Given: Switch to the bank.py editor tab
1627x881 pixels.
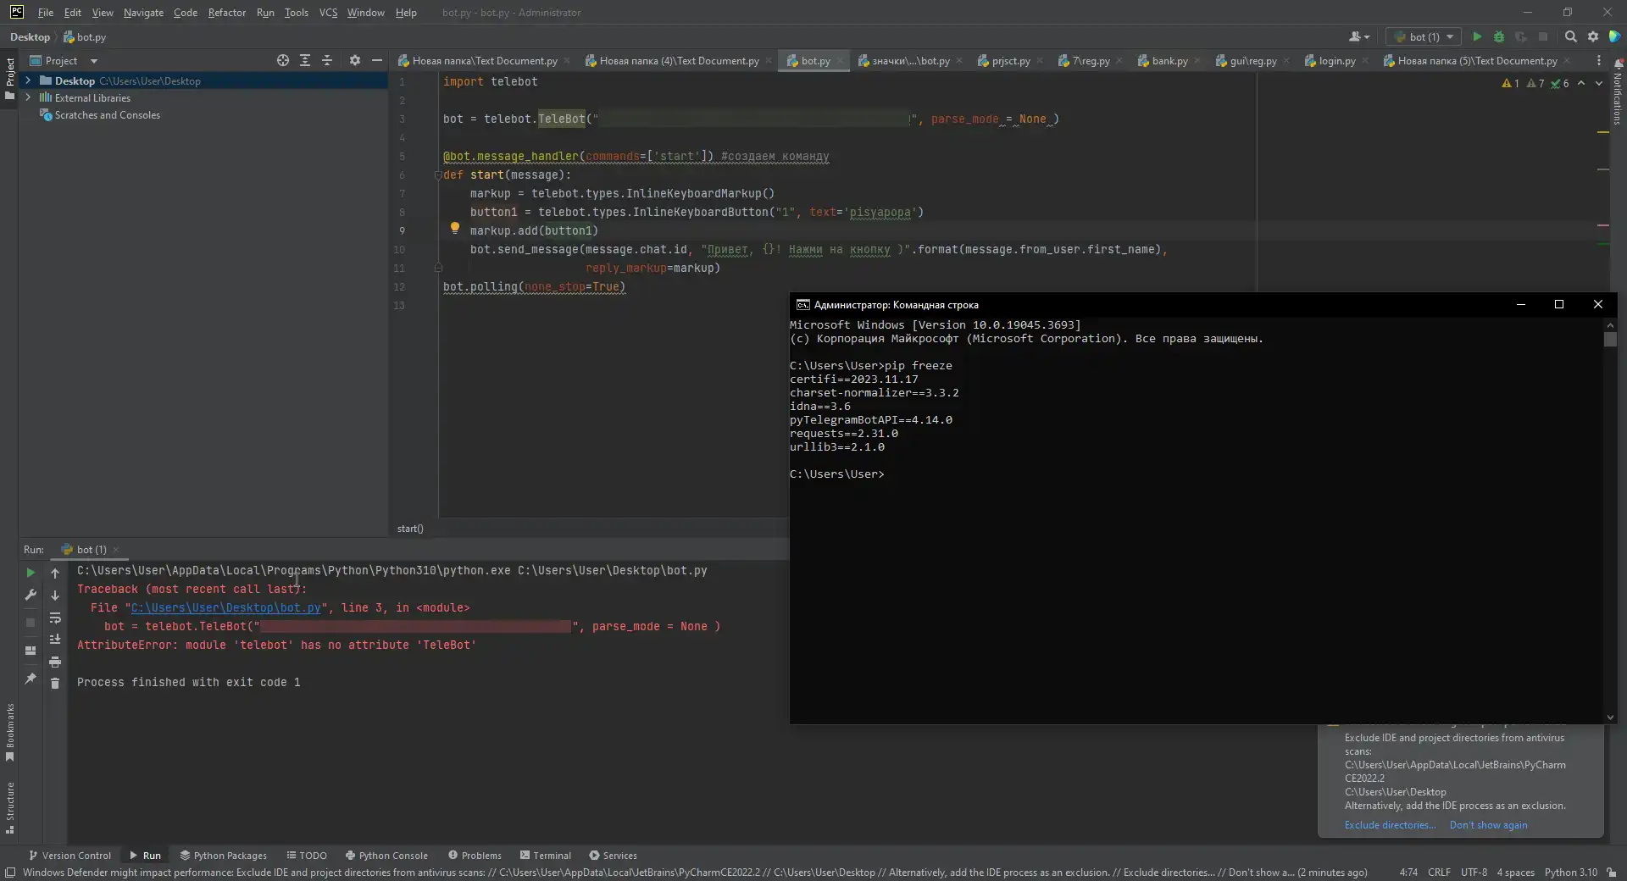Looking at the screenshot, I should (1169, 60).
